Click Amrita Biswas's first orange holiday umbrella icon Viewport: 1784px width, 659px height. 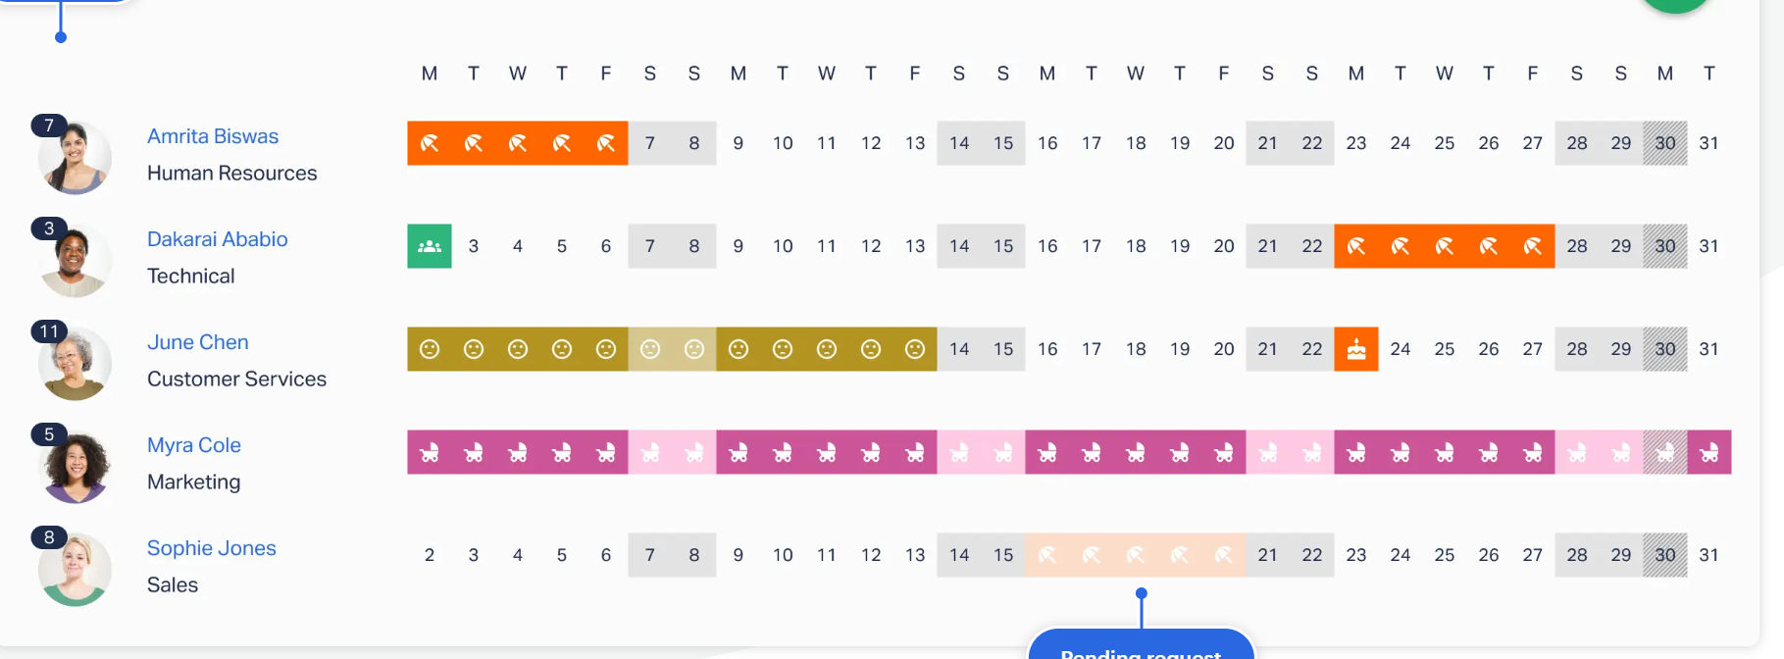430,143
